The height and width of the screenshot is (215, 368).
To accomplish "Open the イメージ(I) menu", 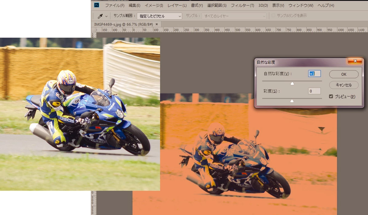I will [154, 6].
